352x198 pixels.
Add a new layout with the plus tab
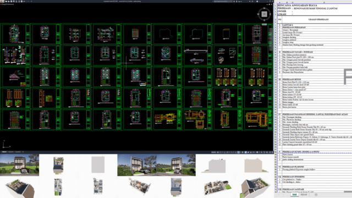(23, 152)
